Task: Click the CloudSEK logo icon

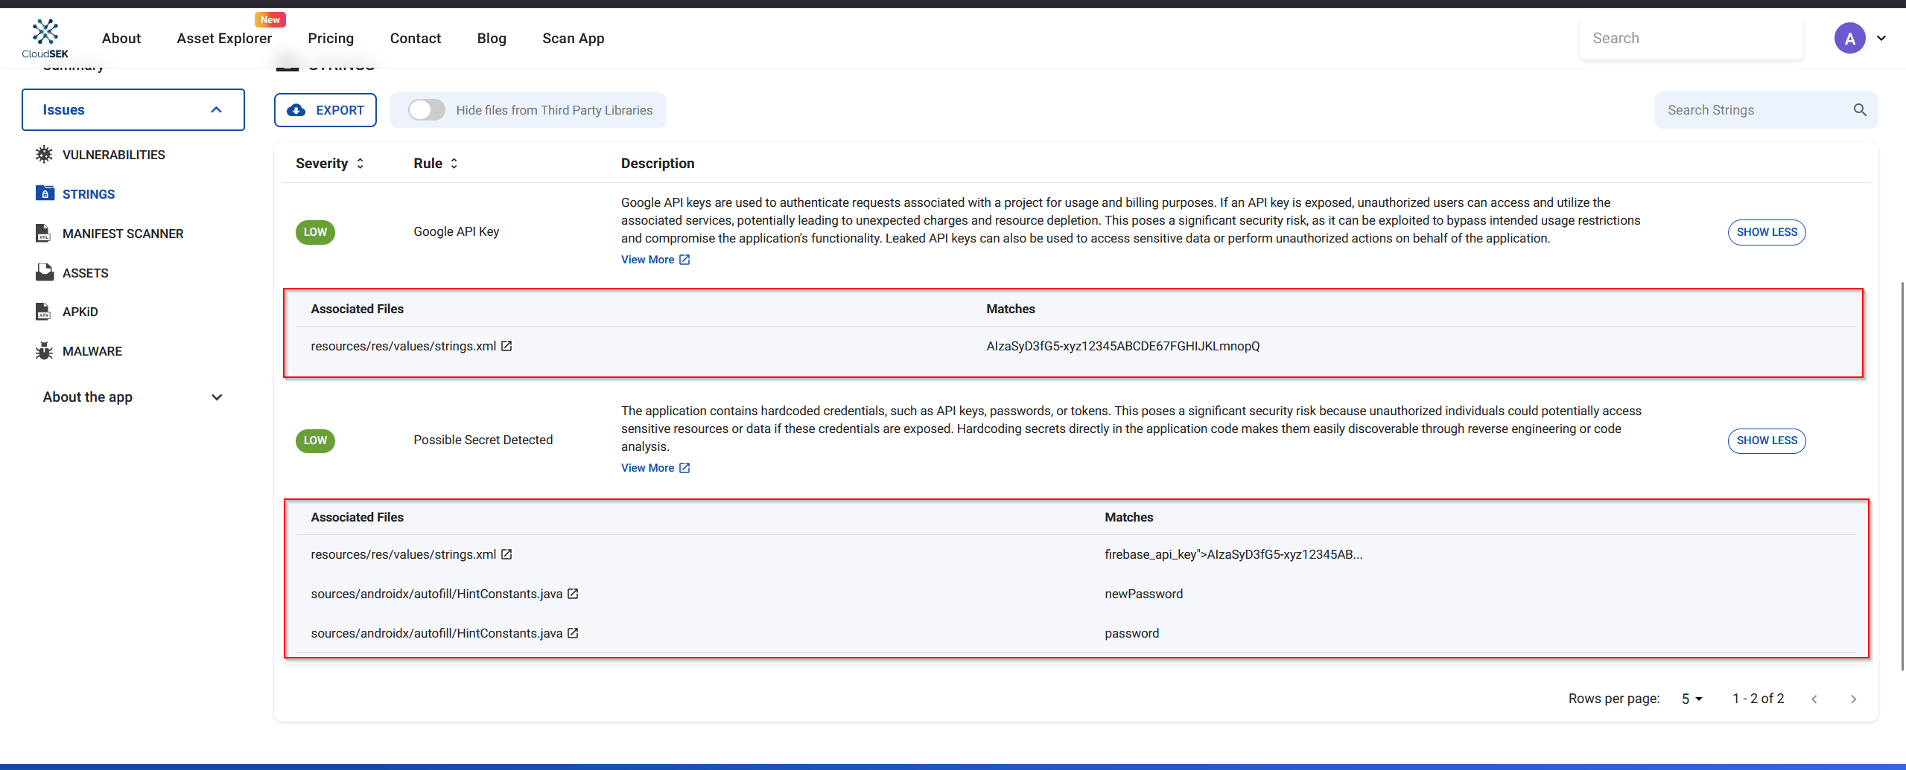Action: point(45,33)
